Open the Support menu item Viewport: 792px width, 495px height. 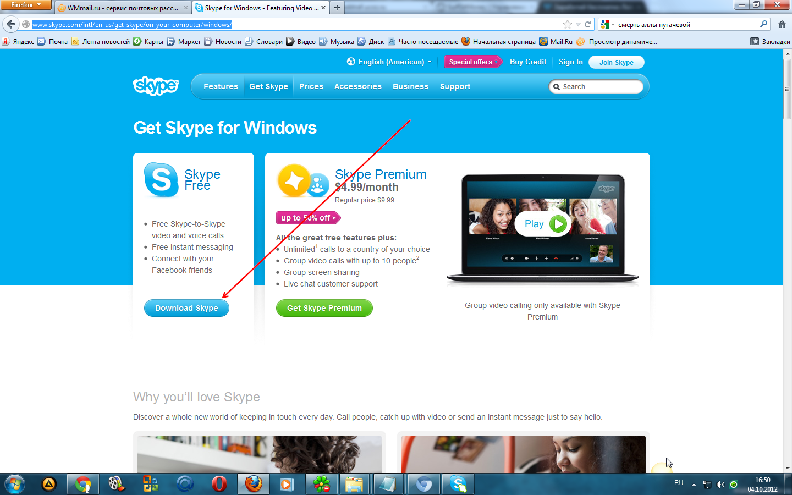455,86
